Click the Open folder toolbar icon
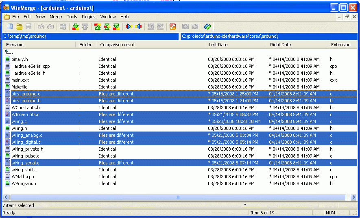This screenshot has height=218, width=360. click(19, 27)
